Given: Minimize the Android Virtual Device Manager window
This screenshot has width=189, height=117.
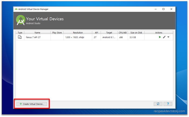Looking at the screenshot, I should click(156, 9).
